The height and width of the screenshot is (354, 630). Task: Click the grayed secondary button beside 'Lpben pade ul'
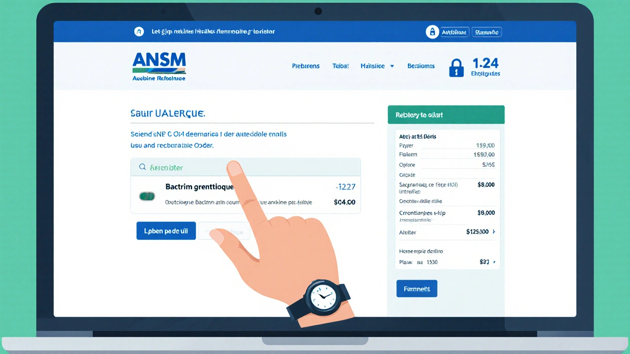tap(224, 231)
